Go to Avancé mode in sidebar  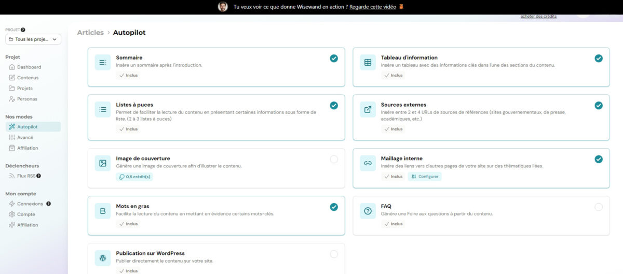point(25,138)
